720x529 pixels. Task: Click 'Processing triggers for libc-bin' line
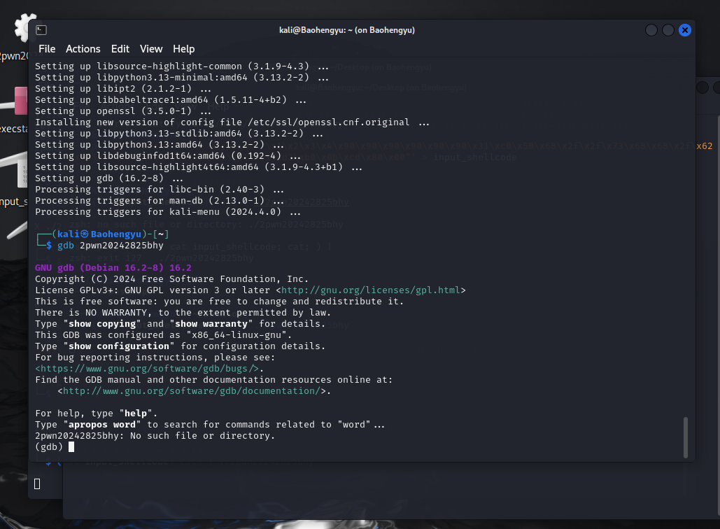(160, 189)
